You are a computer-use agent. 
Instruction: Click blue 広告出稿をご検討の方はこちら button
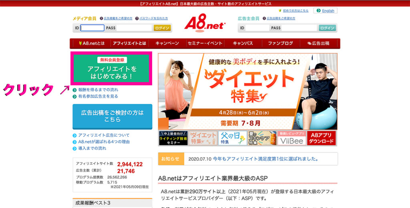[113, 117]
